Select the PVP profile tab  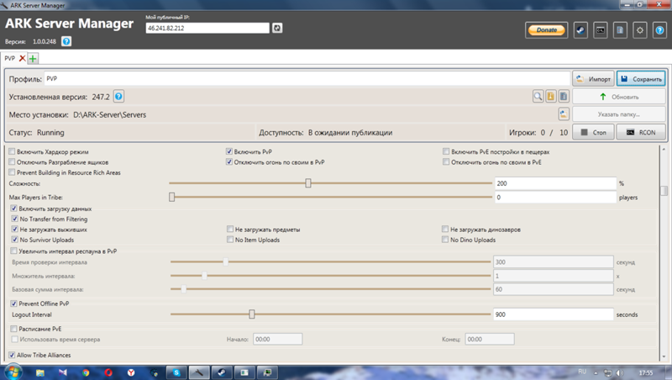[x=10, y=58]
